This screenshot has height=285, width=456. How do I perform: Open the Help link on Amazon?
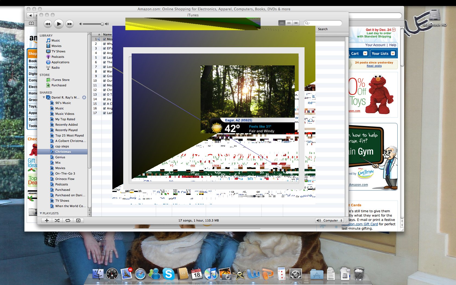(392, 45)
